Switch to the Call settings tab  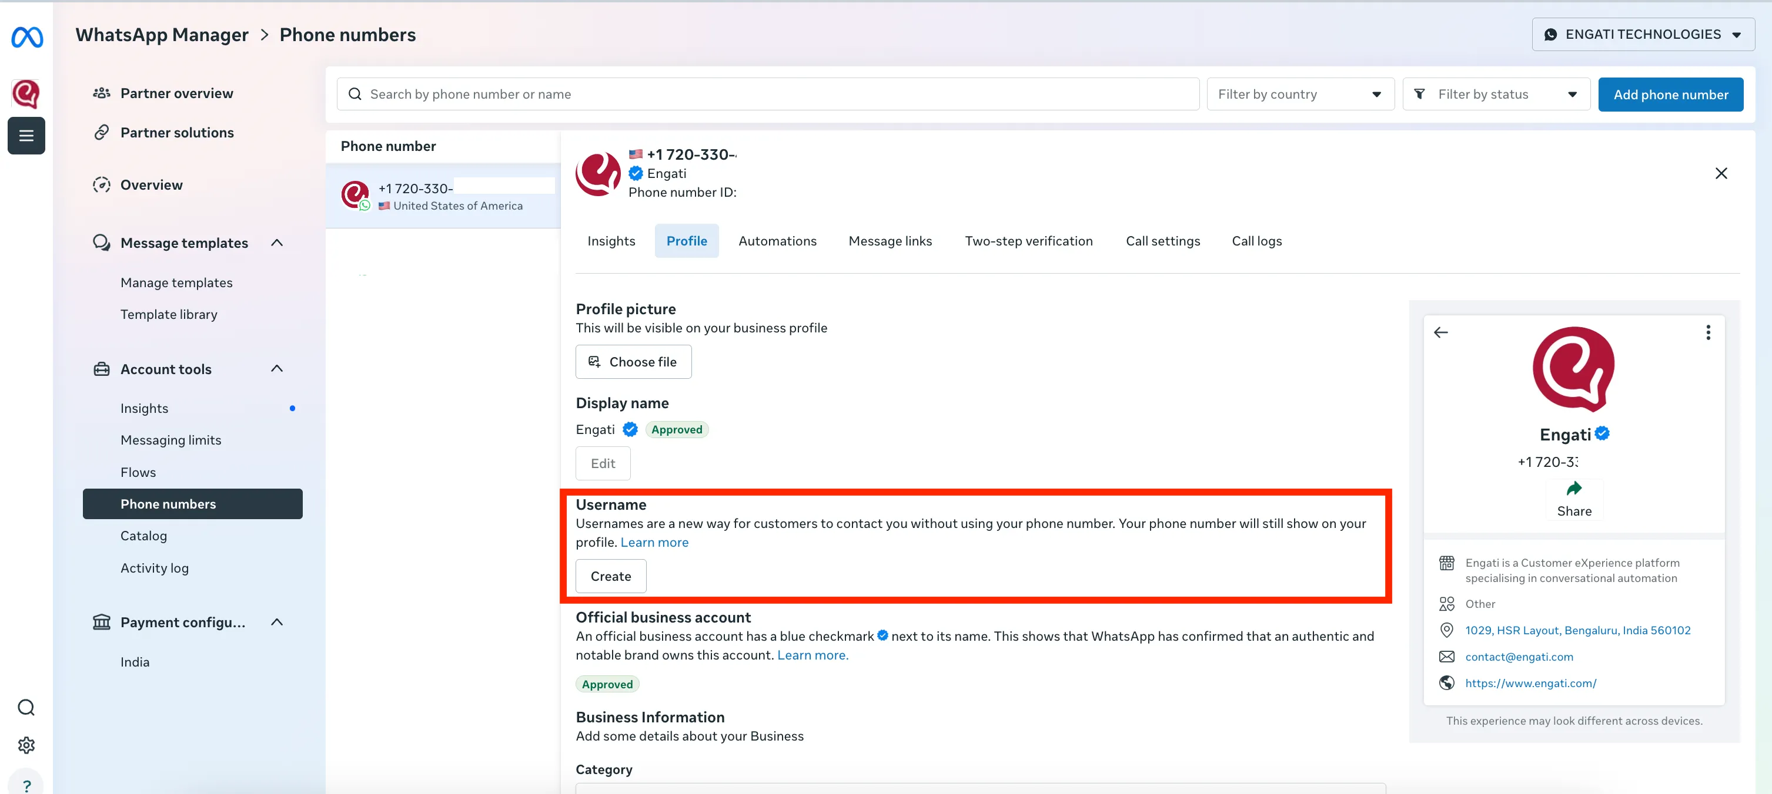[1162, 241]
